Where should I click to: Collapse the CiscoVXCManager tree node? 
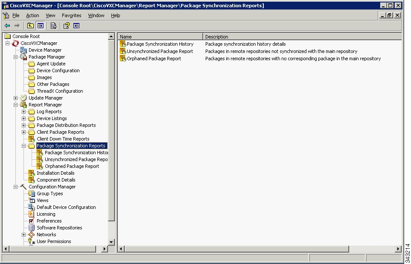click(8, 43)
